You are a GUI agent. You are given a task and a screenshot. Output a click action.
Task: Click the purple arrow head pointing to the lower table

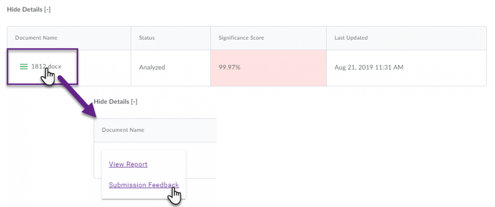[x=90, y=110]
